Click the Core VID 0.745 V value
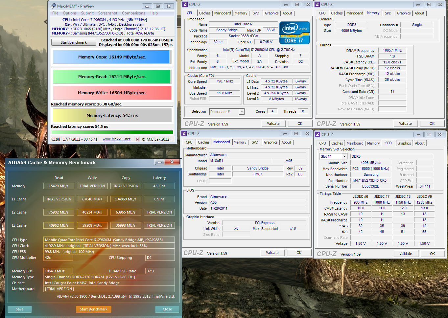 266,42
